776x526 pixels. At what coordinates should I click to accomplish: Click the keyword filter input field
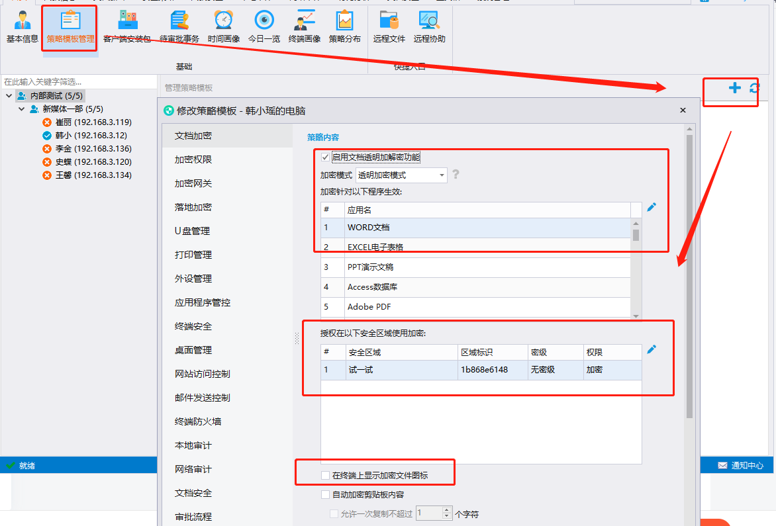[x=79, y=81]
